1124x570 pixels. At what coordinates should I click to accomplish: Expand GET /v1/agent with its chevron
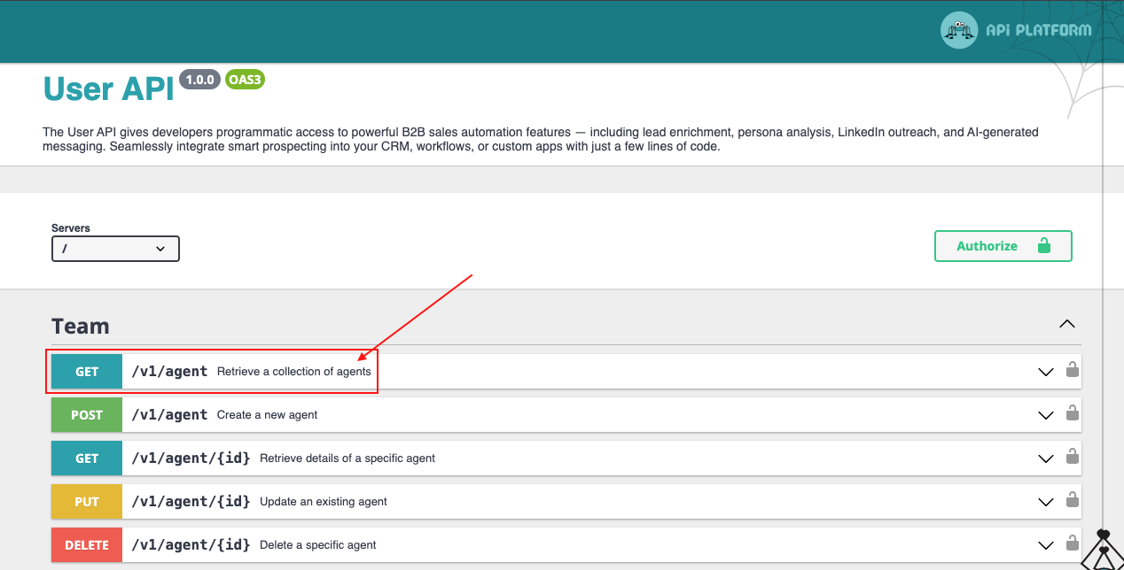coord(1045,372)
